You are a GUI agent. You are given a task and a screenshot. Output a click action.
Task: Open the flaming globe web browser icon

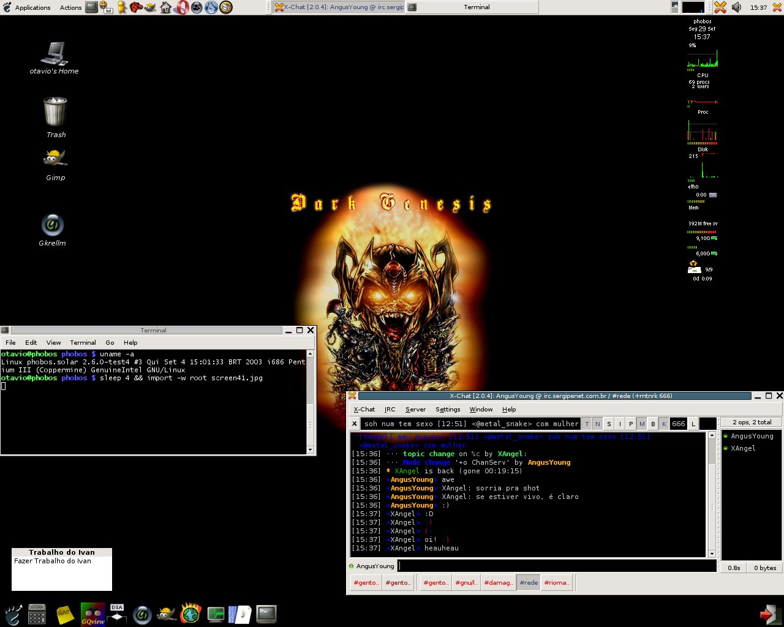coord(191,614)
